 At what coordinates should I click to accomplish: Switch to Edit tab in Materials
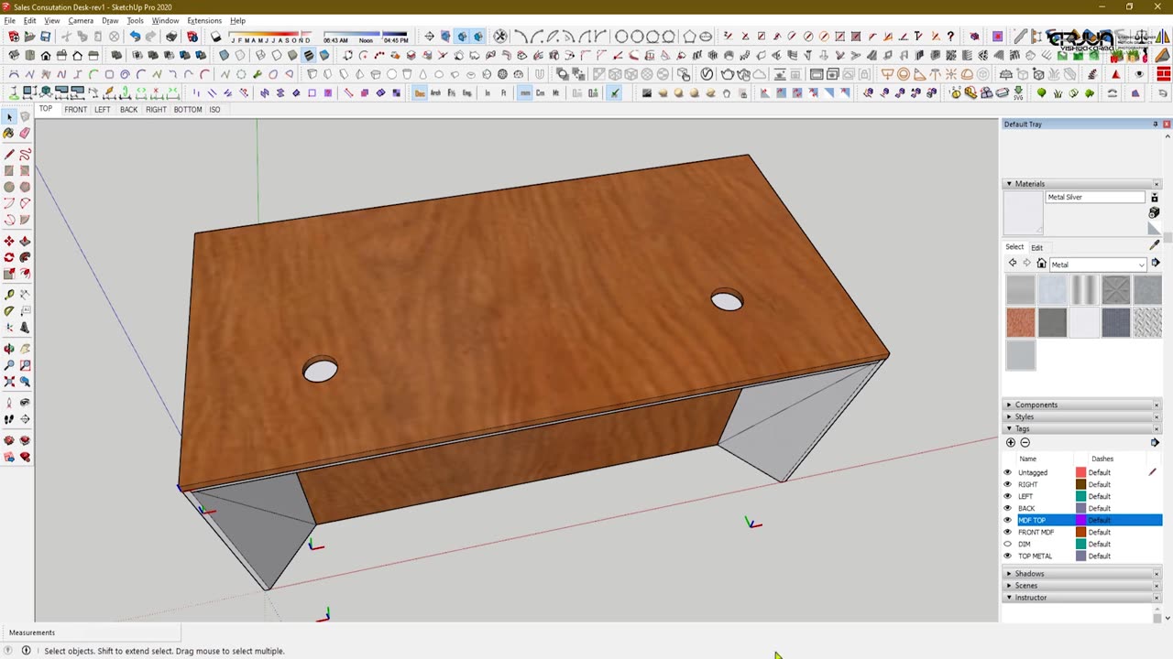click(1036, 247)
